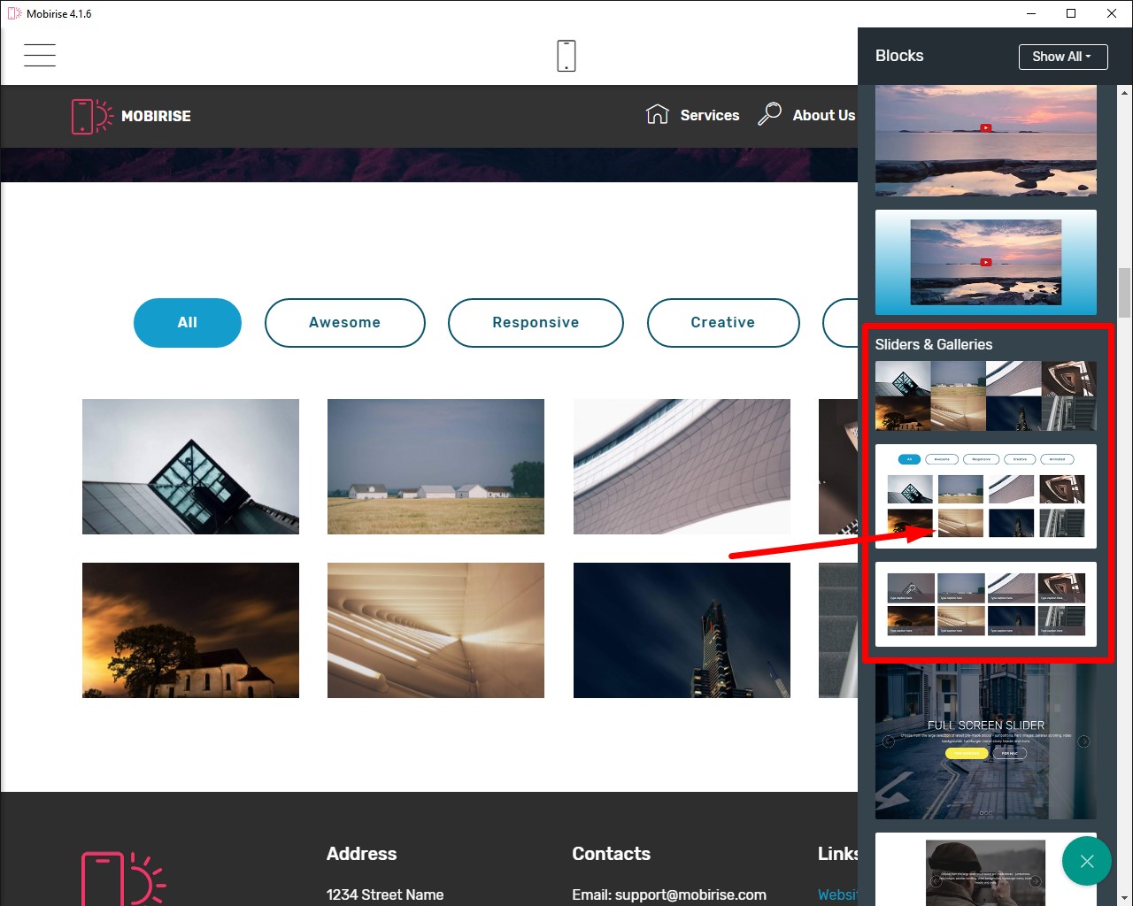
Task: Activate the Creative gallery filter
Action: (723, 322)
